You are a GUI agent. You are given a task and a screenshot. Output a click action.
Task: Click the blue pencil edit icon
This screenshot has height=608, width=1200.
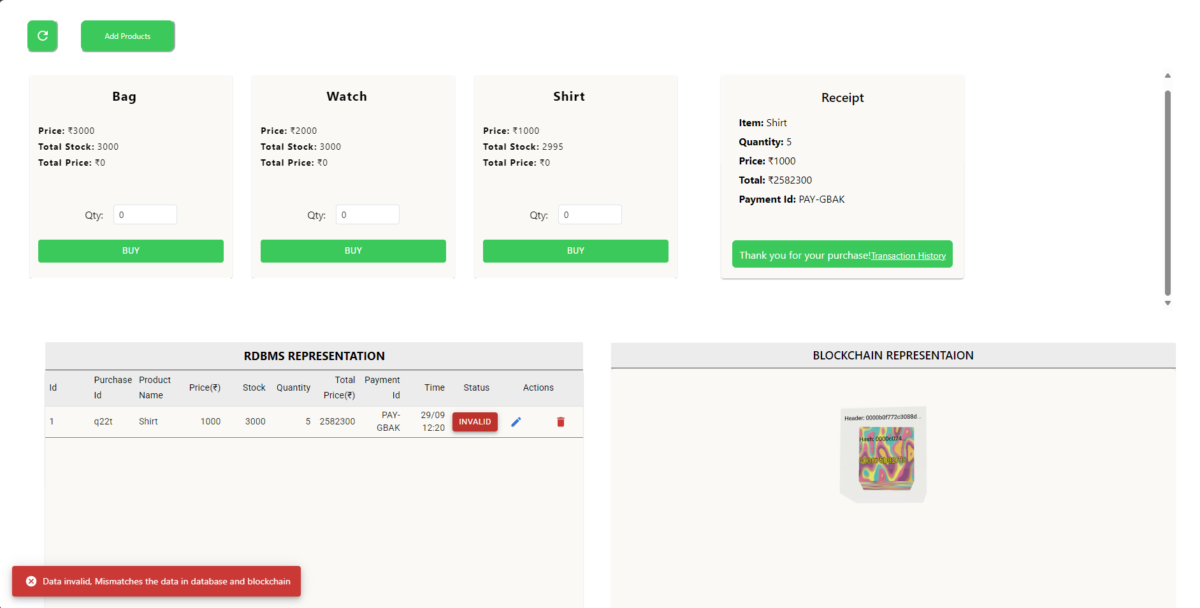(x=516, y=422)
